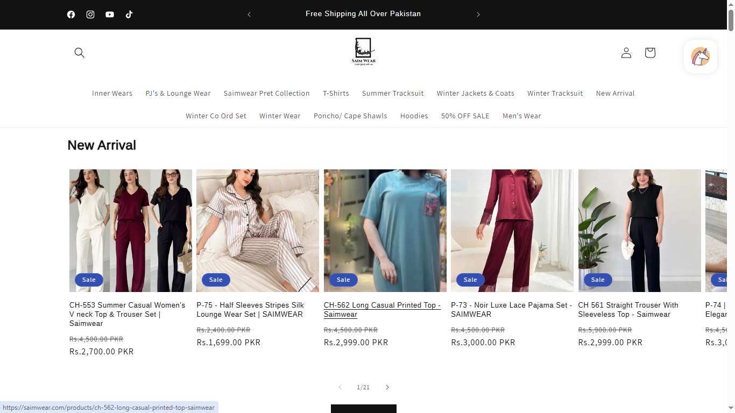Open the Instagram social icon
This screenshot has width=735, height=413.
pyautogui.click(x=90, y=15)
